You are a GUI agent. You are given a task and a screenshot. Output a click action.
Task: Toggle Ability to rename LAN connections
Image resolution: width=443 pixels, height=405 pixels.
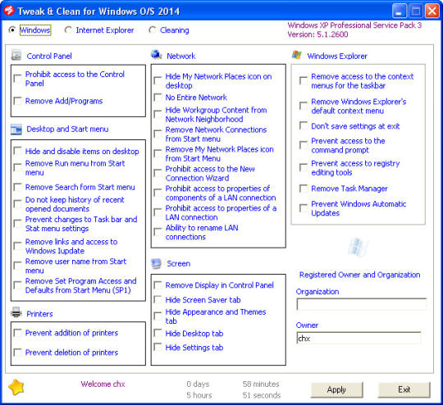coord(158,232)
